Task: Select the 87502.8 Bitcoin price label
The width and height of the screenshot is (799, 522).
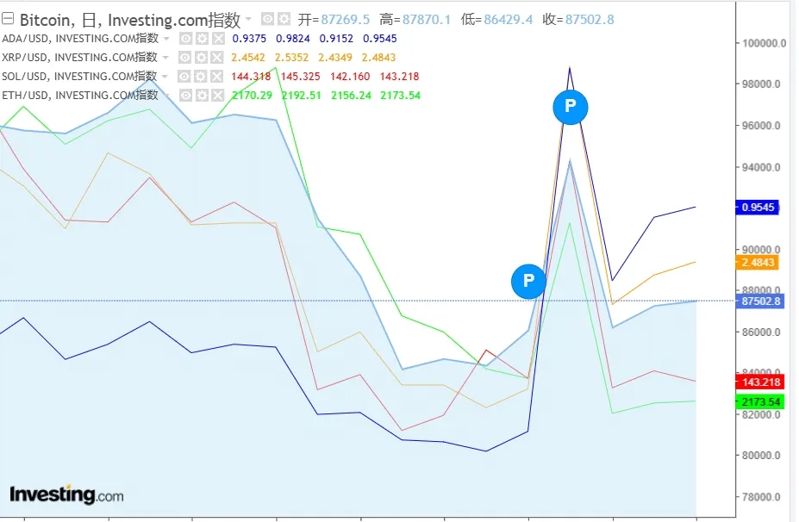Action: point(759,301)
